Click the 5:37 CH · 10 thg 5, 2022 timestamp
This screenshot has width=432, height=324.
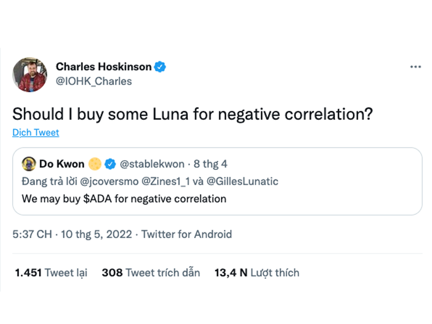click(x=72, y=235)
